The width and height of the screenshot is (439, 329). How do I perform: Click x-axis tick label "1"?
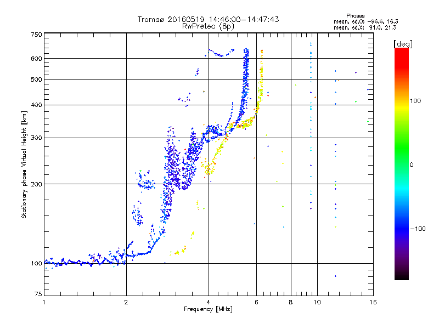tap(44, 302)
